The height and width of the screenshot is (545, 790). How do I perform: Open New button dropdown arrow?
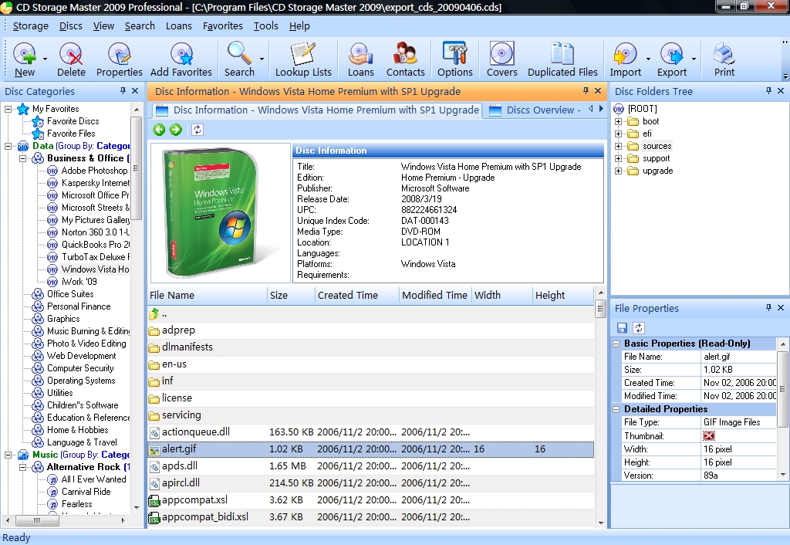(x=45, y=59)
